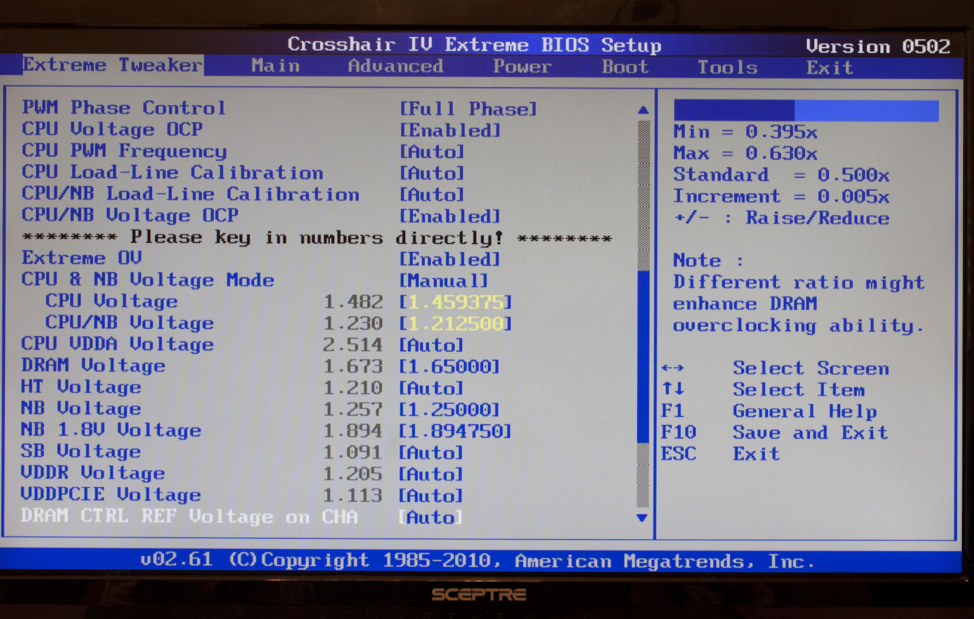Image resolution: width=974 pixels, height=619 pixels.
Task: Select the CPU Load-Line Calibration label
Action: click(x=172, y=172)
